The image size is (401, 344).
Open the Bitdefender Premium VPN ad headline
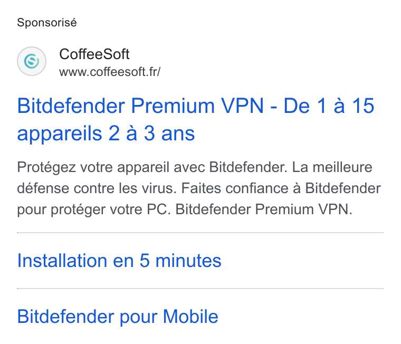pyautogui.click(x=196, y=119)
